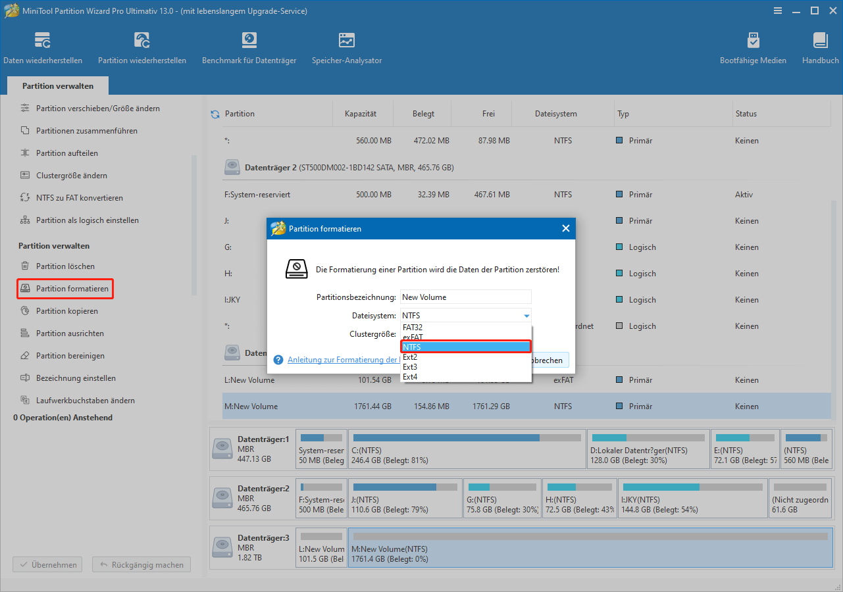Close the Partition formatieren dialog
The width and height of the screenshot is (843, 592).
pos(565,229)
